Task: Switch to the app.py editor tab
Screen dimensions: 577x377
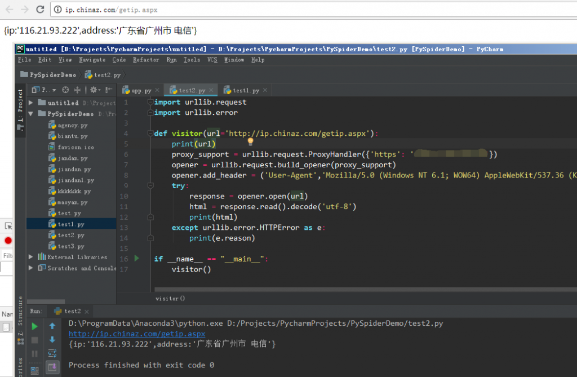Action: coord(140,90)
